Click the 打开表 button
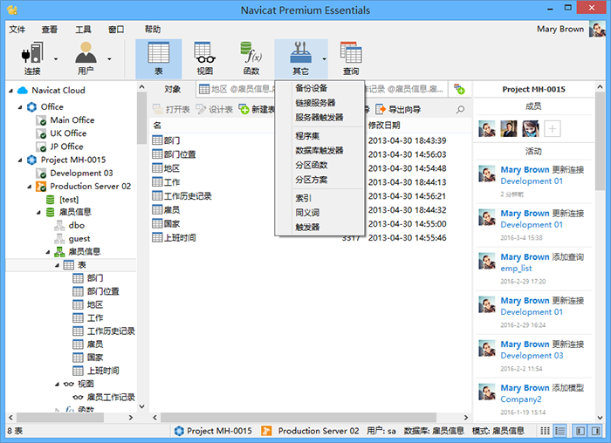This screenshot has width=611, height=443. (x=171, y=109)
